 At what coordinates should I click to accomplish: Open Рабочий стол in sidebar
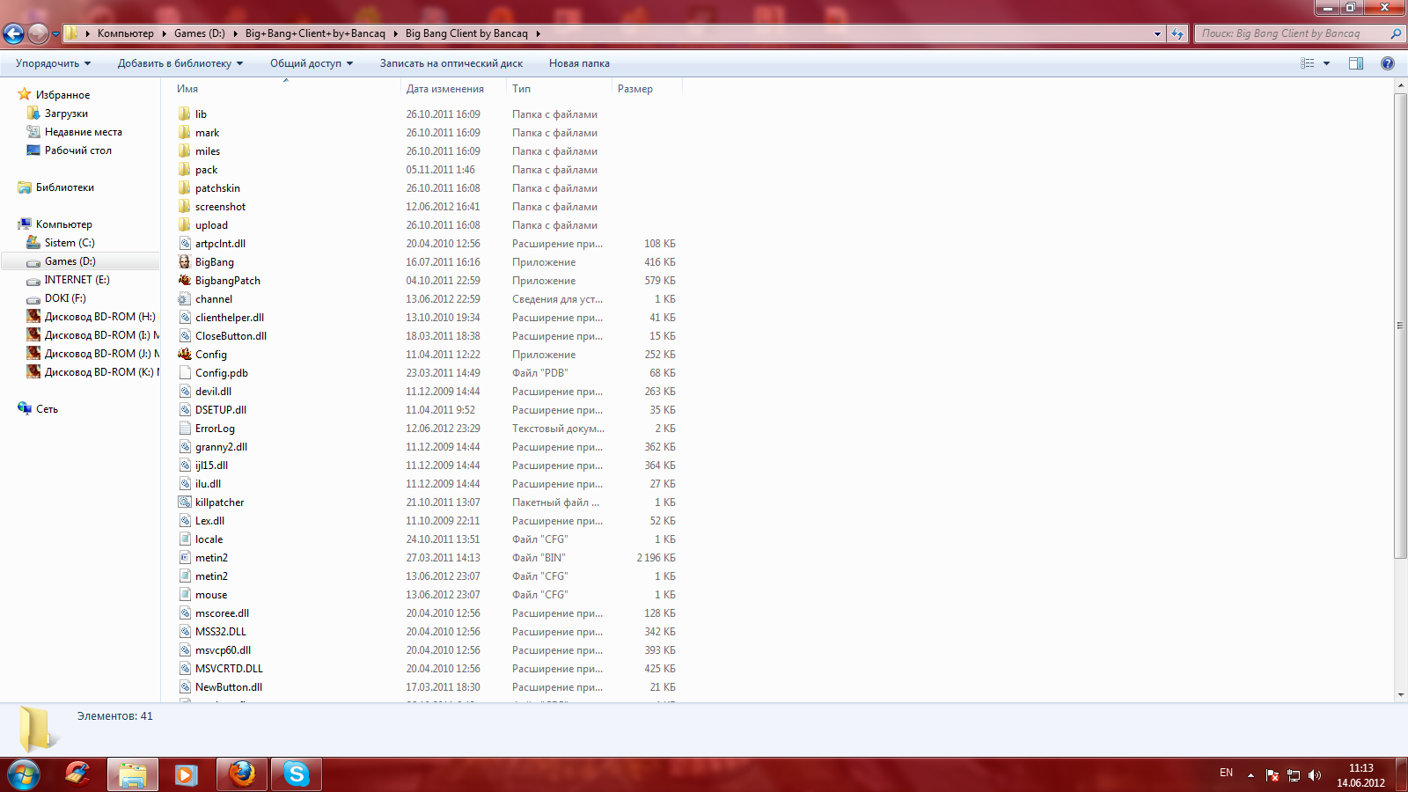77,150
